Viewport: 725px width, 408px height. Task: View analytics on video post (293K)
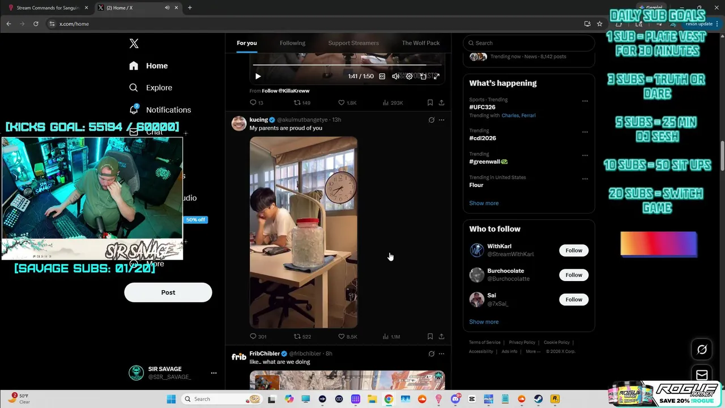click(393, 103)
